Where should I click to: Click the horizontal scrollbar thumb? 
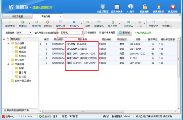[x=83, y=111]
